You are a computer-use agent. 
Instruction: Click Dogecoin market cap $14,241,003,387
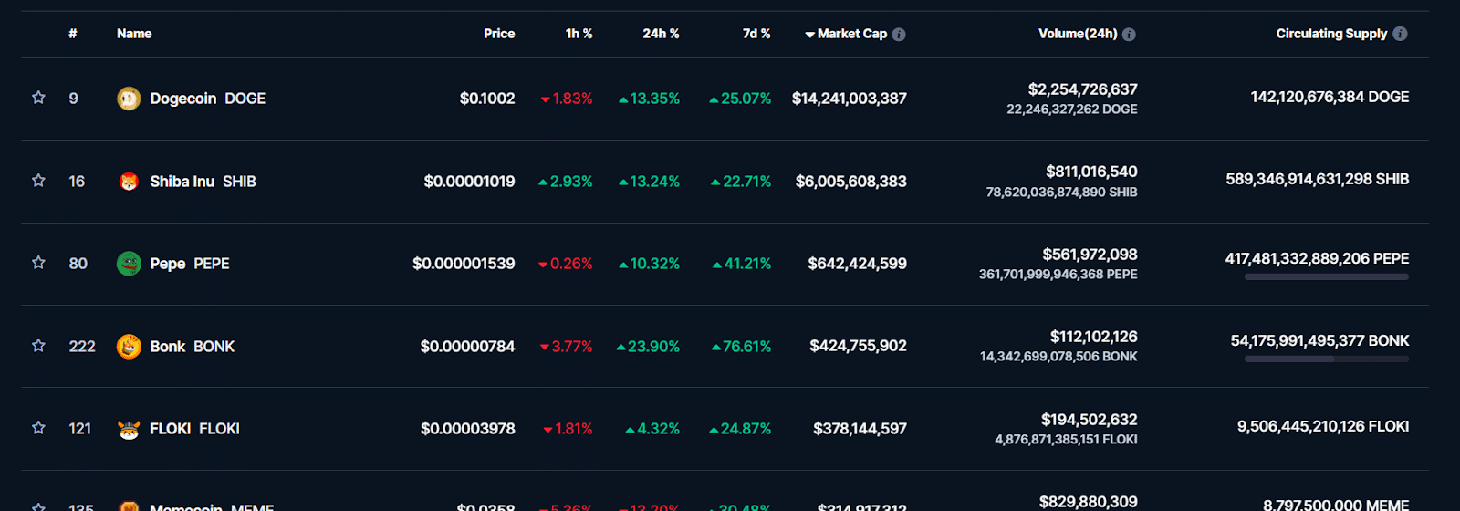tap(850, 99)
